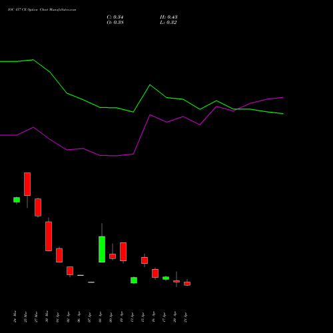Click the '09 Apr' date axis label
This screenshot has width=333, height=333.
(x=111, y=317)
